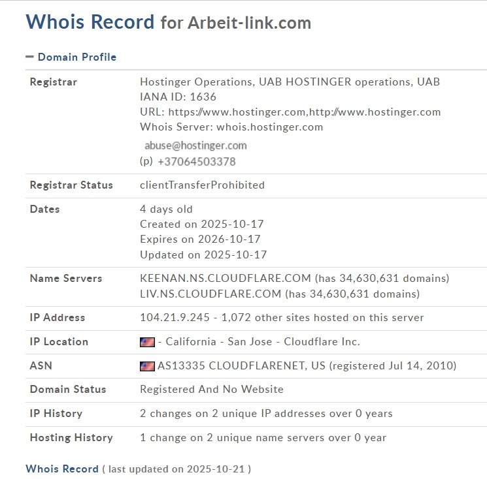Click the US flag in IP Location row
This screenshot has height=479, width=487.
pyautogui.click(x=147, y=342)
